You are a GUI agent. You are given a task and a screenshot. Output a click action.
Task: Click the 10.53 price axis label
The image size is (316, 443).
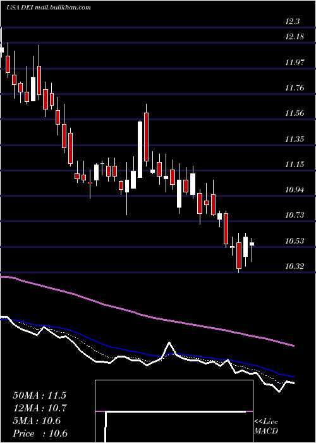tap(295, 240)
